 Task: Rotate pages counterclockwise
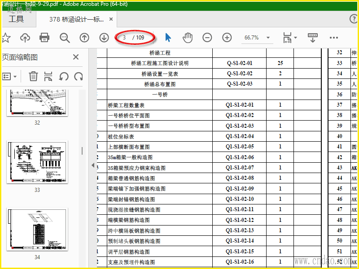pos(63,76)
